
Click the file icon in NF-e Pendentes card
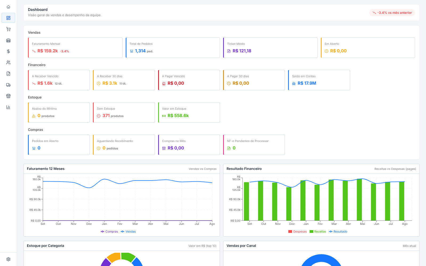(x=229, y=148)
